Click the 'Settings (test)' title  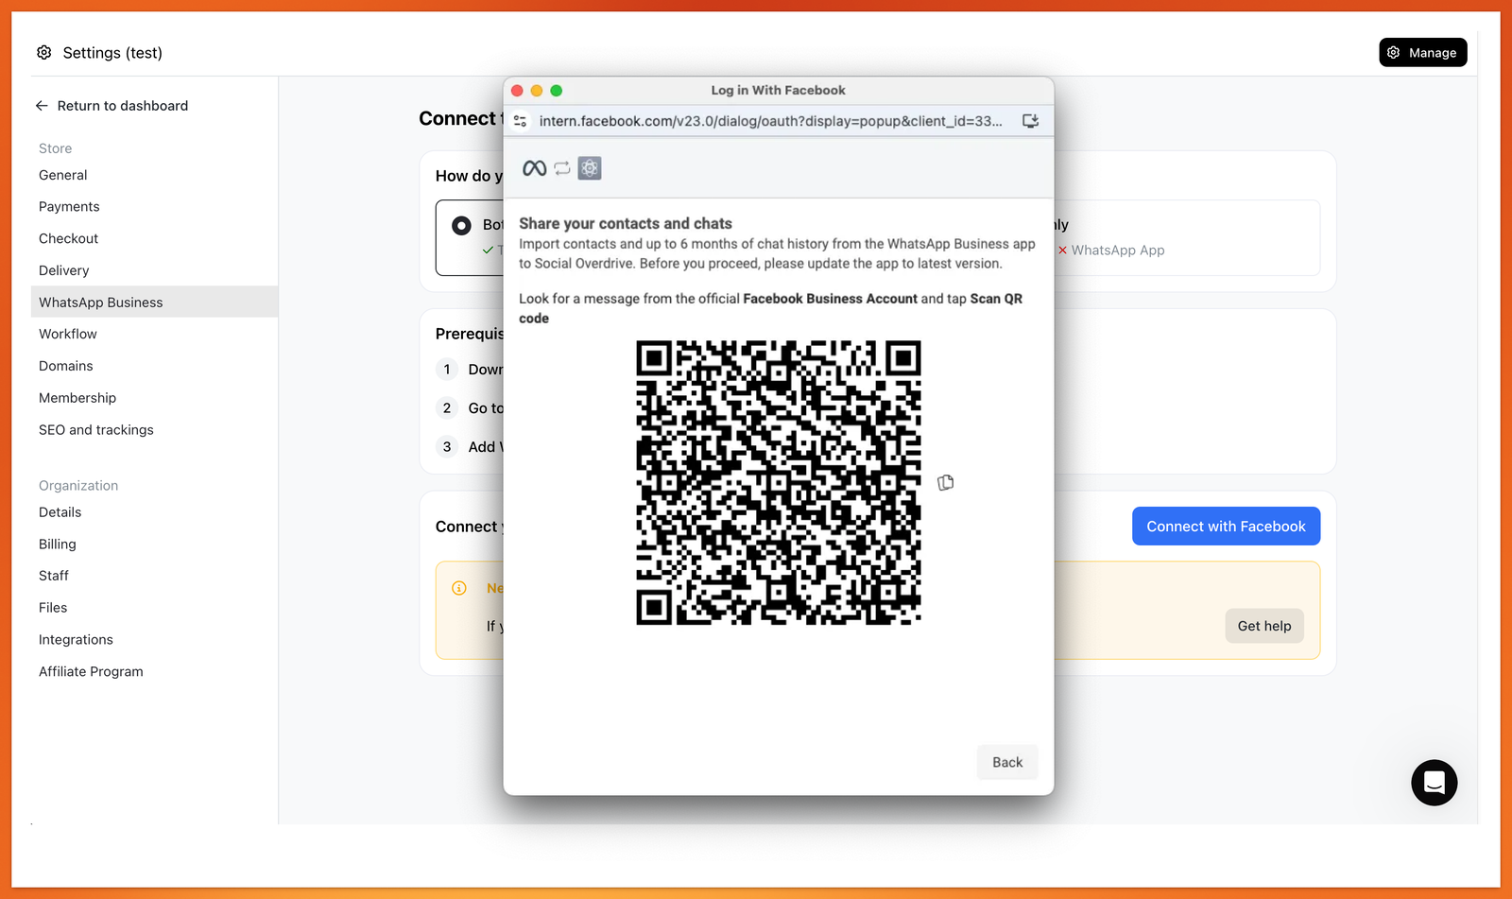(x=112, y=53)
